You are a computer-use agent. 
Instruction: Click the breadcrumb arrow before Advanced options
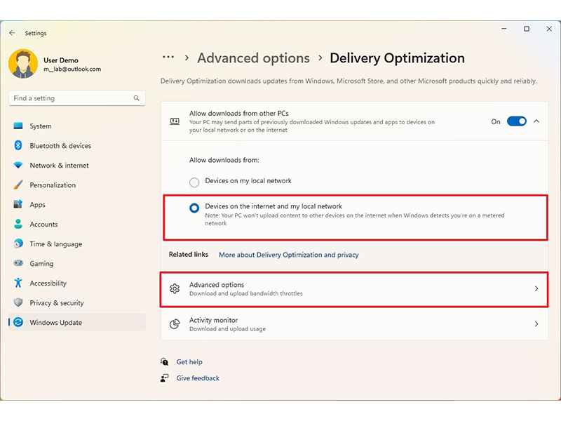click(187, 58)
